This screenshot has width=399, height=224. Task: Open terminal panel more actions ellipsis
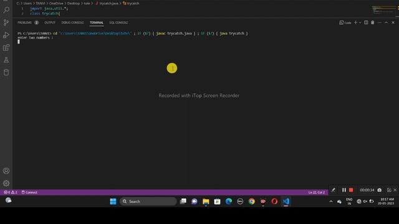tap(380, 22)
